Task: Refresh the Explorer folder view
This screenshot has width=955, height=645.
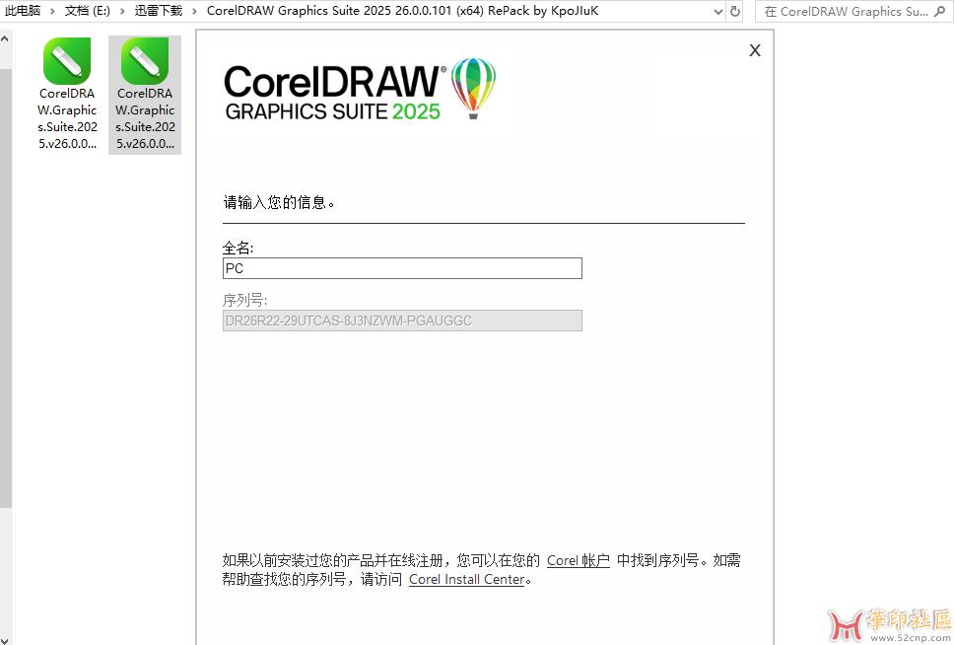Action: coord(735,12)
